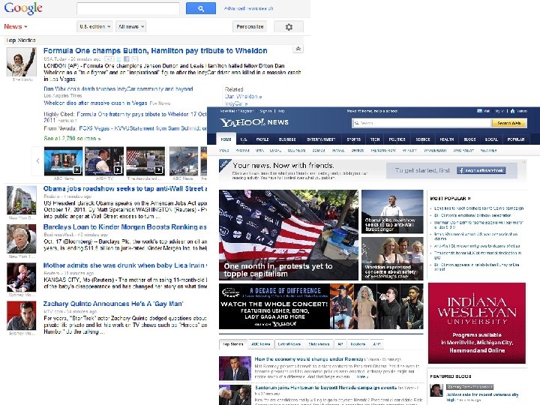Open the Formula One champs Button, Hamilton headline
The width and height of the screenshot is (540, 405).
(155, 51)
